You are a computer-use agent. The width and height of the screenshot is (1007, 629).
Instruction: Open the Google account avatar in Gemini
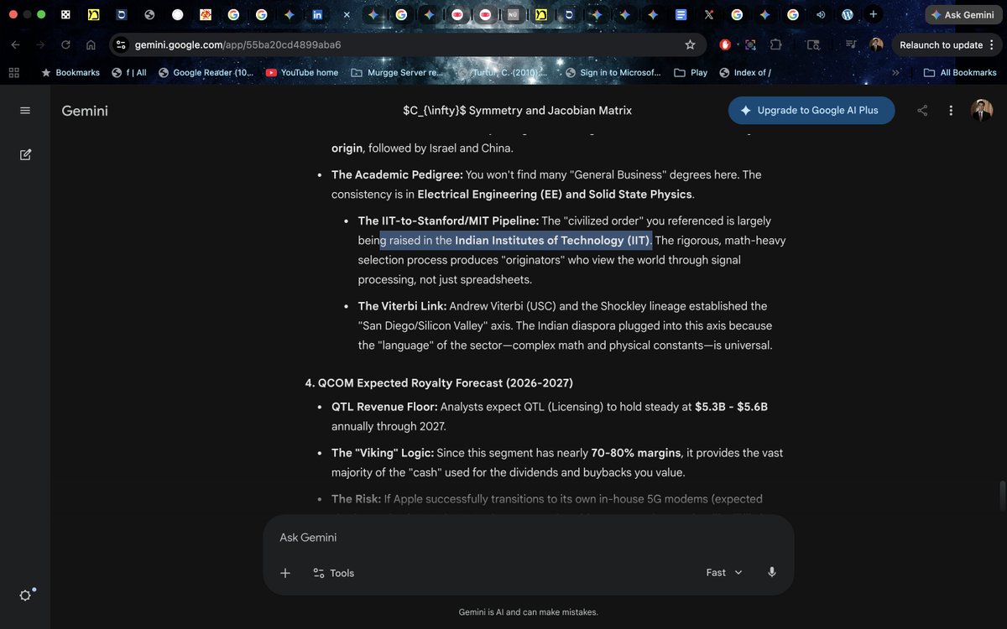(982, 110)
